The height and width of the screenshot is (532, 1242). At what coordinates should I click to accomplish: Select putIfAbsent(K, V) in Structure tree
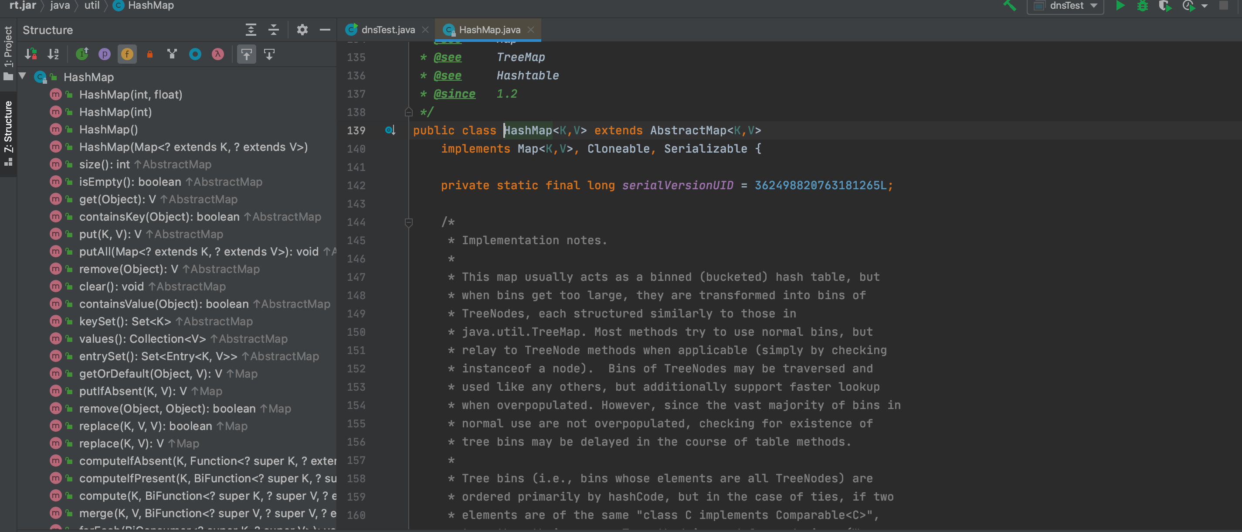[150, 391]
